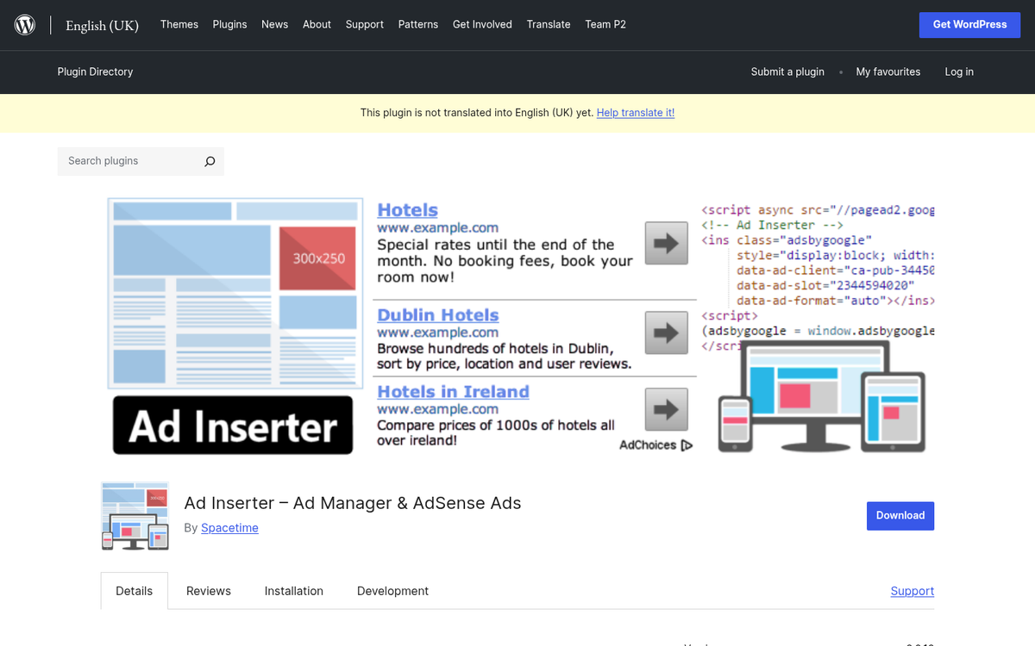Open Themes in the navigation bar

coord(179,24)
